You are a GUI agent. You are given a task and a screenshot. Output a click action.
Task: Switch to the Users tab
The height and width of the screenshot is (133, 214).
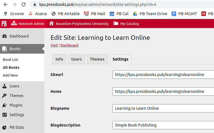[77, 59]
